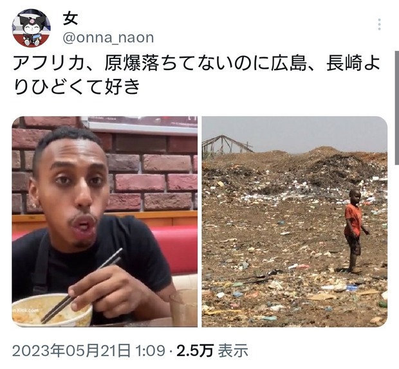Screen dimensions: 399x369
Task: Click the chopsticks in the man's hand
Action: pos(82,285)
